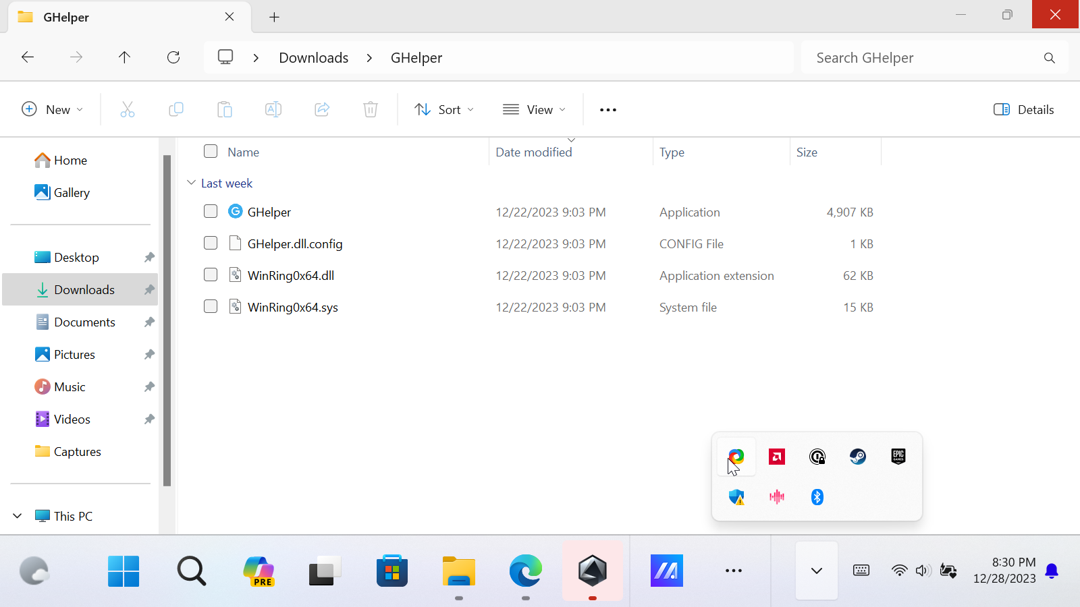This screenshot has width=1080, height=607.
Task: Collapse the hidden tray icons chevron
Action: coord(817,571)
